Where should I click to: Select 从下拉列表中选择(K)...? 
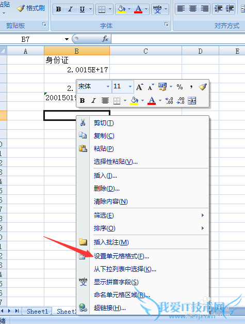(143, 269)
